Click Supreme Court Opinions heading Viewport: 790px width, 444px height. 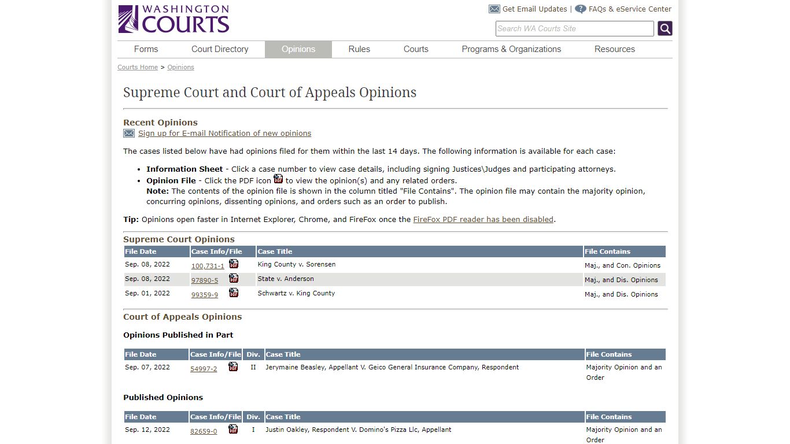tap(179, 239)
